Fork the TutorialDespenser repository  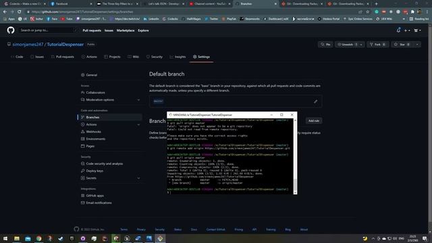tap(378, 45)
